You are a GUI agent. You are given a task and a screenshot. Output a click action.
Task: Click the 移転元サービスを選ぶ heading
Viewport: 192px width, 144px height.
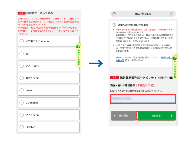point(39,13)
